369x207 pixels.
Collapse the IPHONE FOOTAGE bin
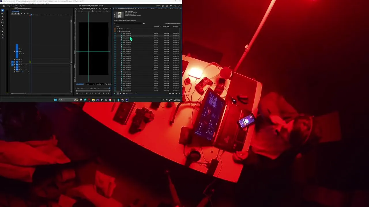point(118,31)
